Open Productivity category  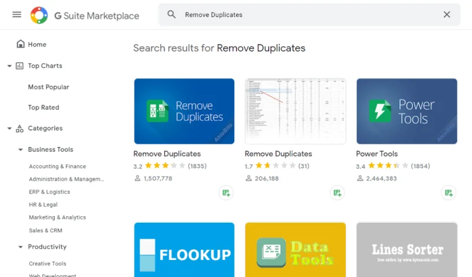(47, 247)
